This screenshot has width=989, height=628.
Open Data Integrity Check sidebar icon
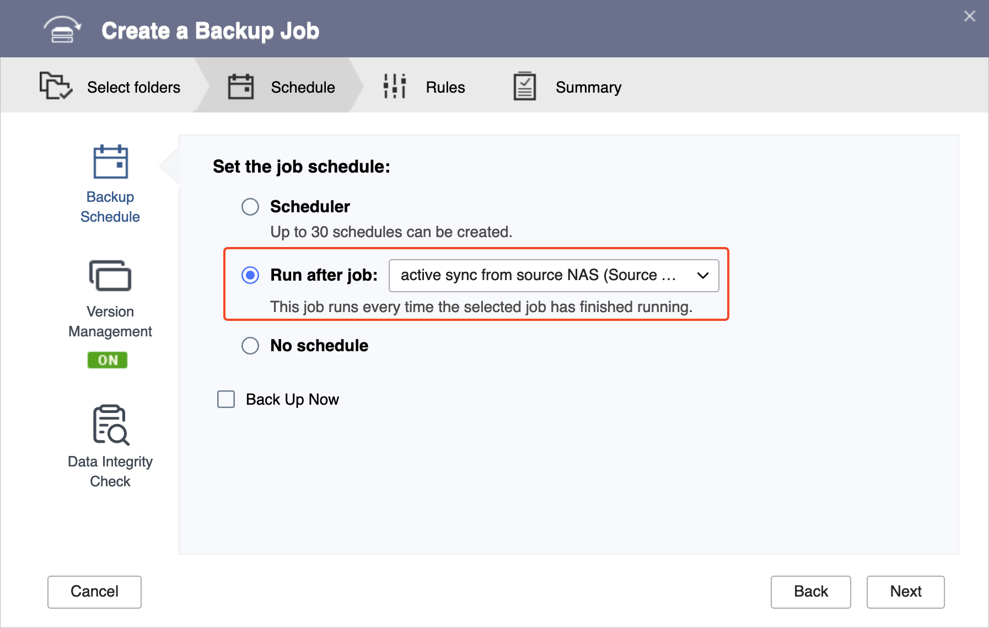(x=110, y=425)
